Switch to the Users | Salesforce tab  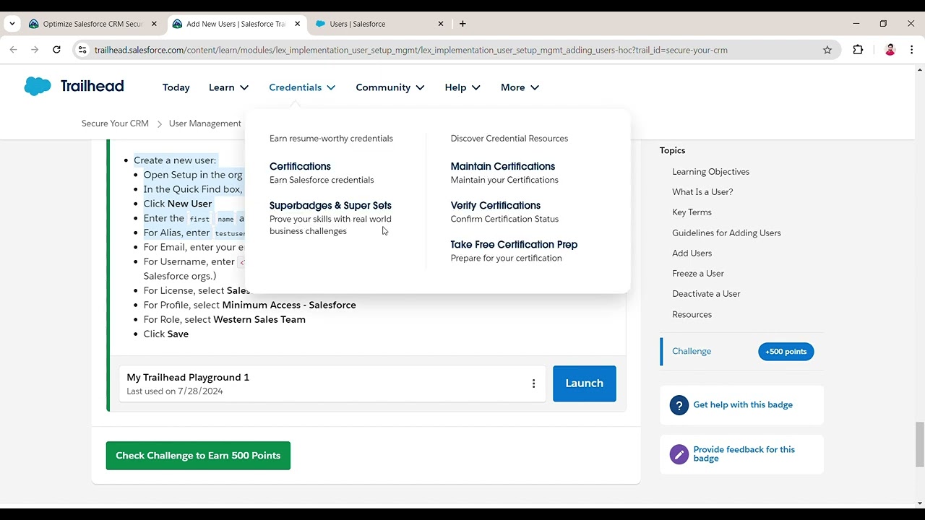click(x=379, y=24)
